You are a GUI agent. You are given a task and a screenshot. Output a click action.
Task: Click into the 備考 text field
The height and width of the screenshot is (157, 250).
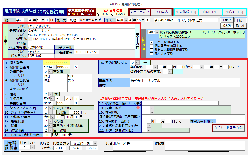[x=185, y=85]
